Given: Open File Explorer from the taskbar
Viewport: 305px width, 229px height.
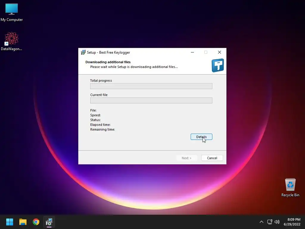Looking at the screenshot, I should pos(23,222).
